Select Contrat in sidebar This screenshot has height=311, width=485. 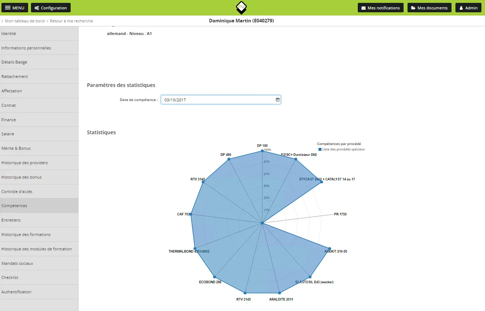(x=39, y=105)
